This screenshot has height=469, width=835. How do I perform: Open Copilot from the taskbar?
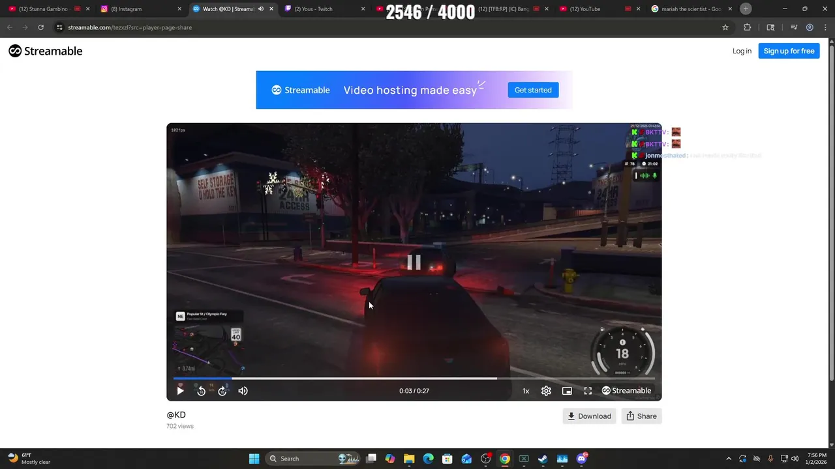[x=390, y=459]
